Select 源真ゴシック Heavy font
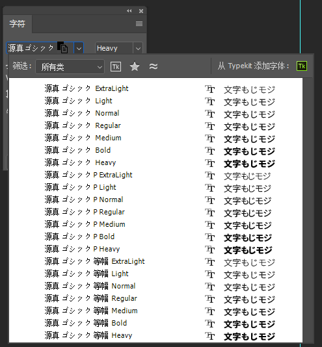Viewport: 322px width, 347px height. (155, 162)
